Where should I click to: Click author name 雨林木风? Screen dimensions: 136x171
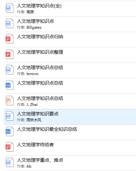coord(34,120)
